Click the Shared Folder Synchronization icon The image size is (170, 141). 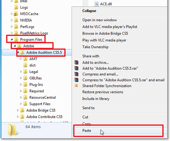[76, 86]
